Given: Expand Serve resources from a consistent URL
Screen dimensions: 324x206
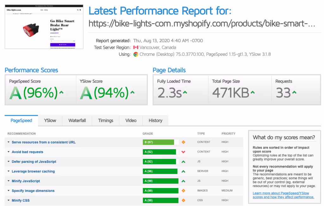Looking at the screenshot, I should point(9,142).
